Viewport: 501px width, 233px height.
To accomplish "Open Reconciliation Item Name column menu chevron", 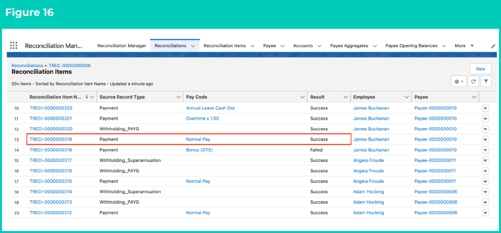I will 92,97.
